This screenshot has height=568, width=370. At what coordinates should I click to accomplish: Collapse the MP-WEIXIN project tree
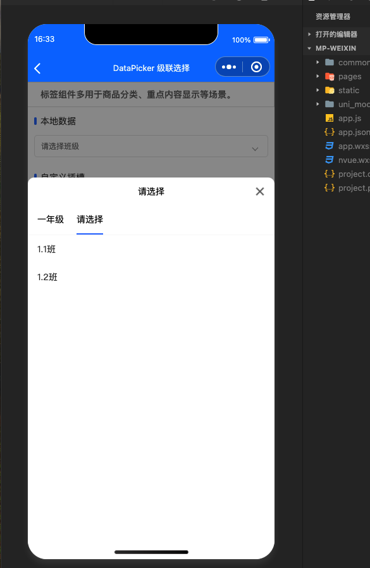pos(331,48)
